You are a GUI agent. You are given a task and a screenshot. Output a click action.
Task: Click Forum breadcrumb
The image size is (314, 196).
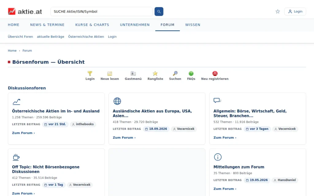click(x=27, y=51)
